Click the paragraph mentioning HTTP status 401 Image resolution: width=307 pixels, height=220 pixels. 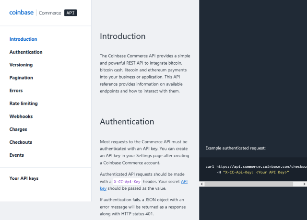(143, 207)
